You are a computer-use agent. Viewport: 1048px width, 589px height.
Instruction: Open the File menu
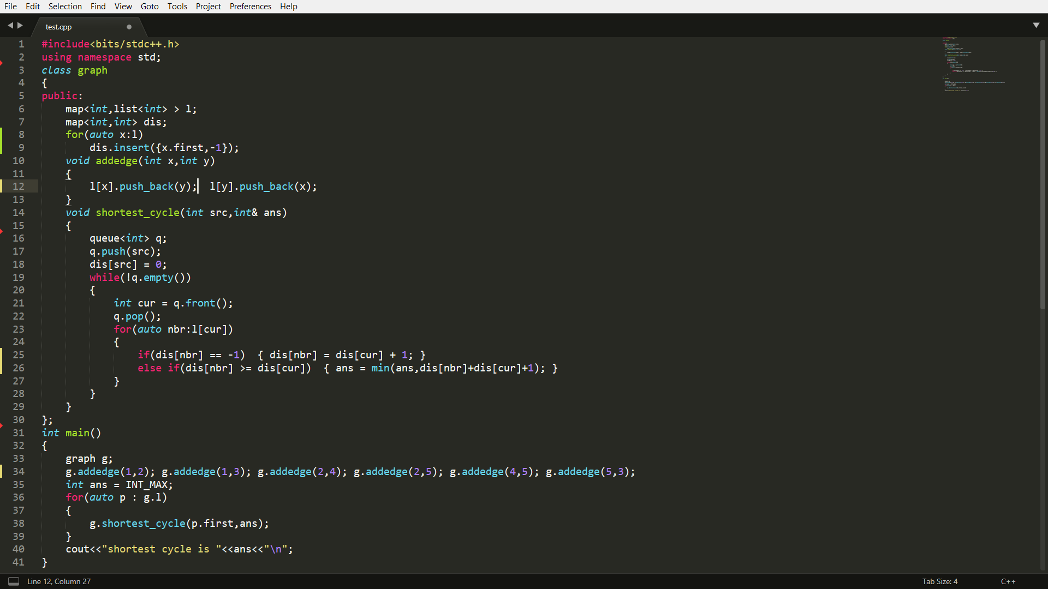point(10,7)
